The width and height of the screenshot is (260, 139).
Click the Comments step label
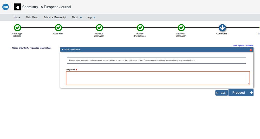pos(222,34)
